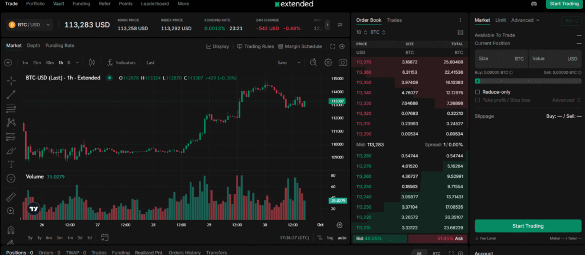Open the BTC/USD market selector
This screenshot has width=585, height=255.
(30, 25)
